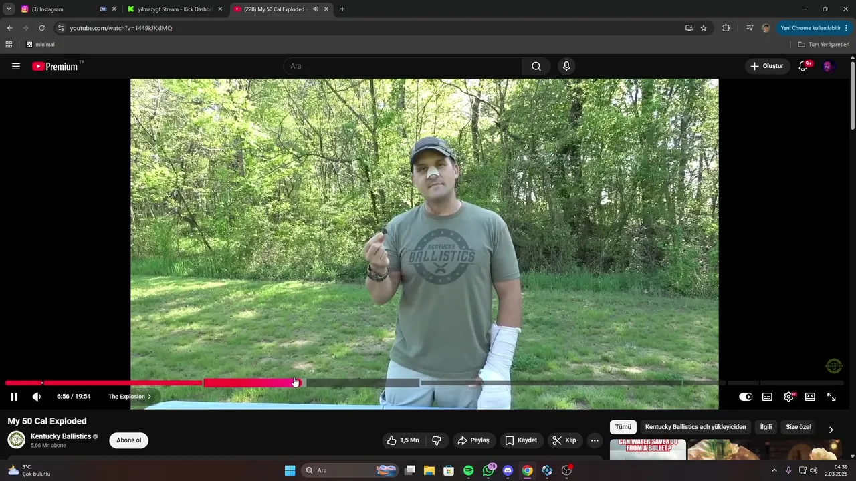856x481 pixels.
Task: Save the video with Kaydet
Action: (x=521, y=440)
